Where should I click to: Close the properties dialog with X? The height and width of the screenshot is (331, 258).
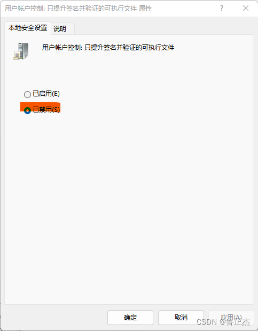point(246,8)
